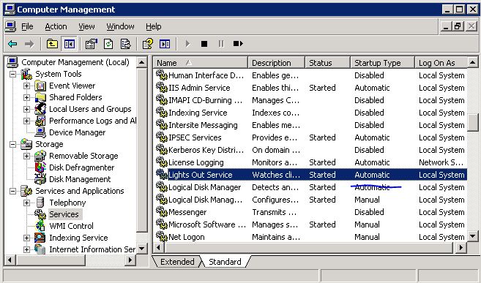Image resolution: width=481 pixels, height=283 pixels.
Task: Expand the Event Viewer node
Action: [x=26, y=86]
